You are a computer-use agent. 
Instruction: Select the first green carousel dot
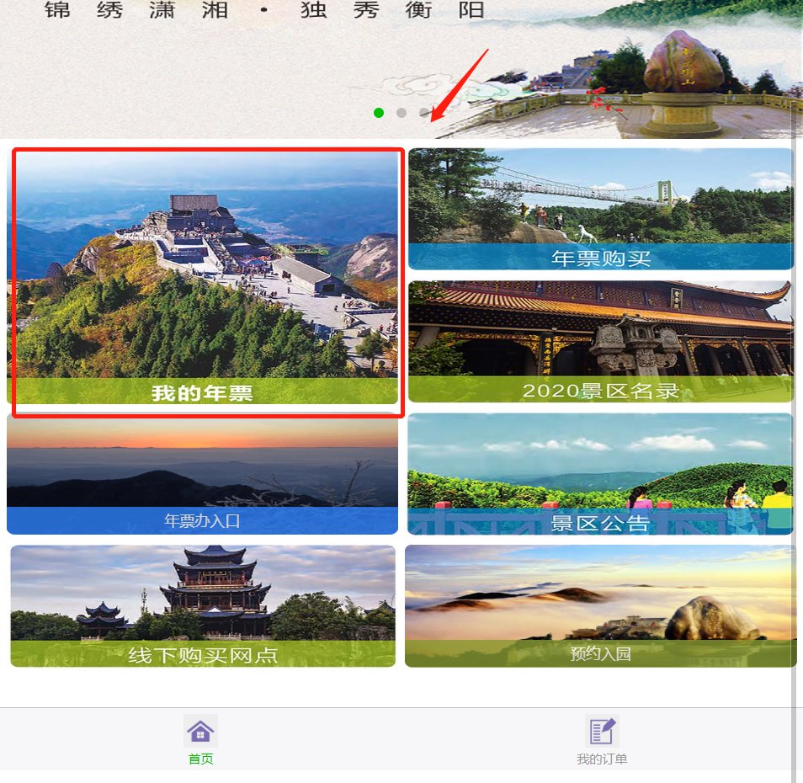(379, 113)
